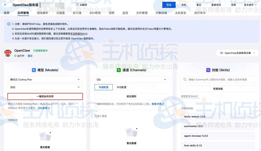The width and height of the screenshot is (261, 151).
Task: Click the 一键添加并应用 button
Action: [x=46, y=96]
